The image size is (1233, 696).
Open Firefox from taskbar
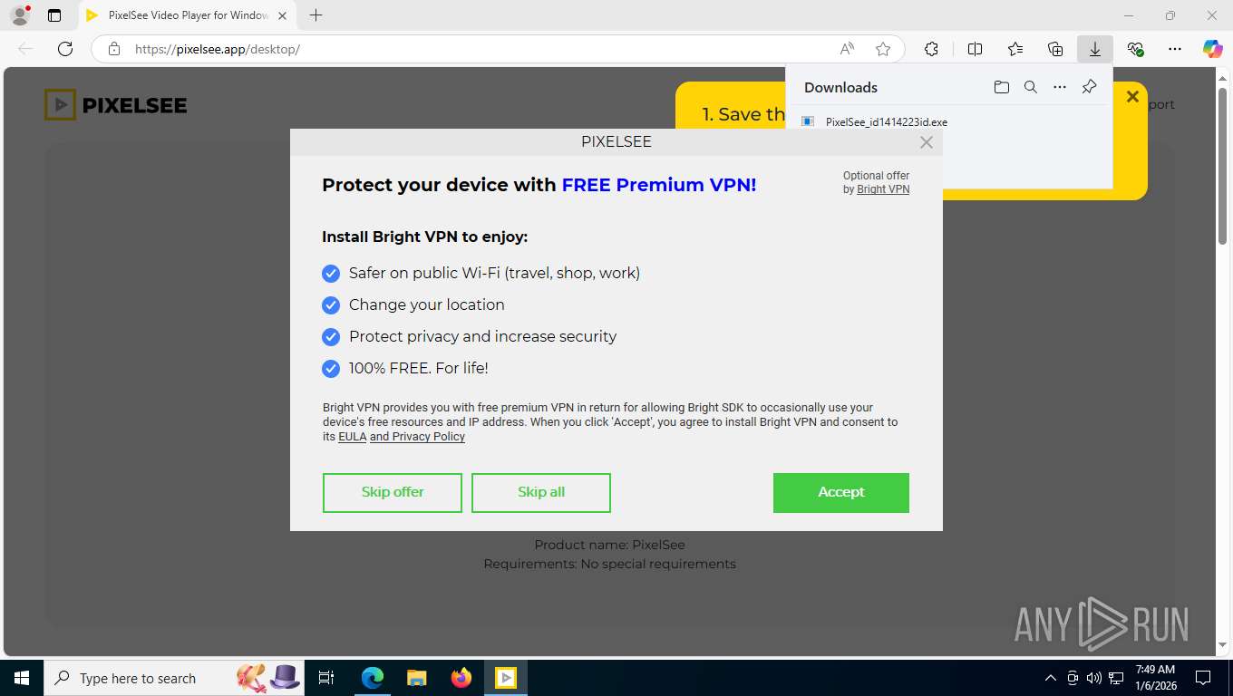coord(461,678)
